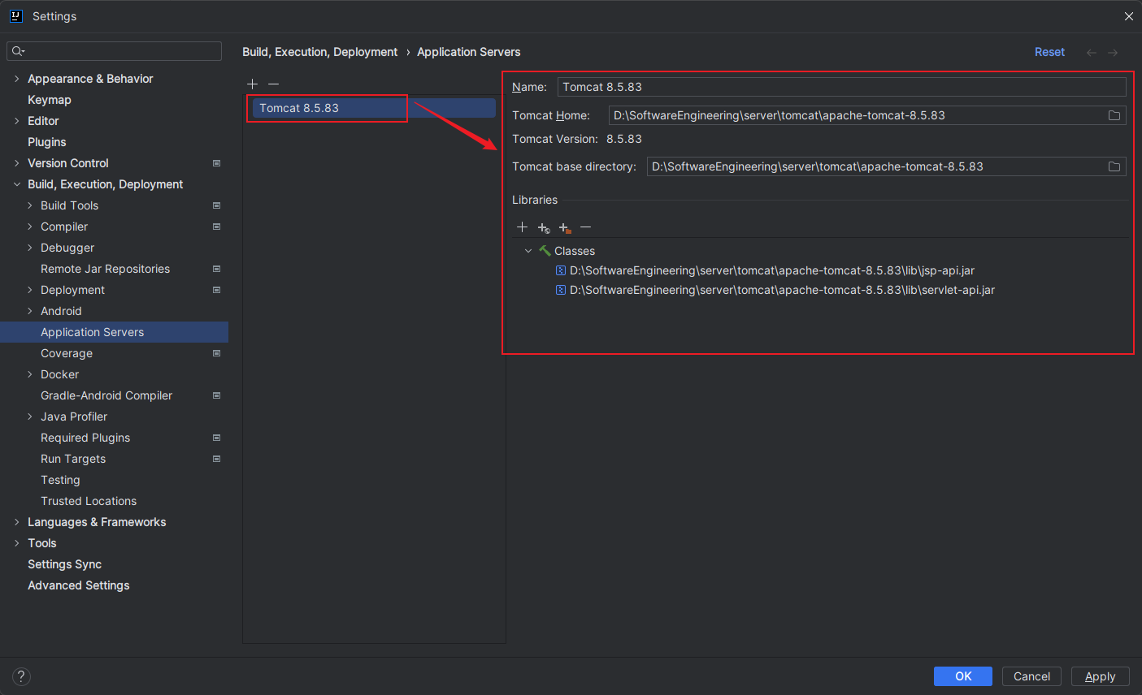The height and width of the screenshot is (695, 1142).
Task: Expand Version Control section
Action: pos(16,163)
